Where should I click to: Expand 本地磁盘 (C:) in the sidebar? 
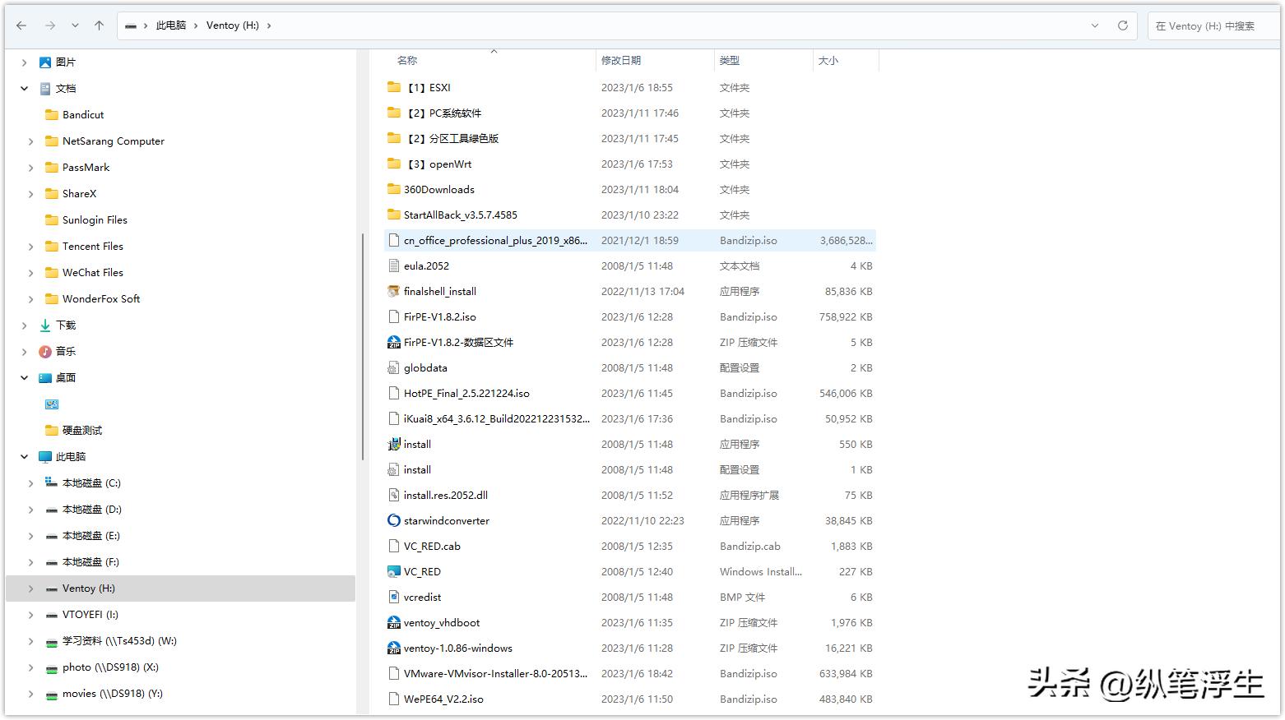coord(30,482)
